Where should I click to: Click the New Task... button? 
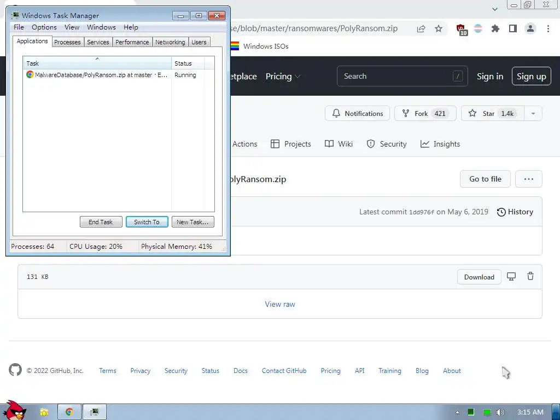pos(193,222)
